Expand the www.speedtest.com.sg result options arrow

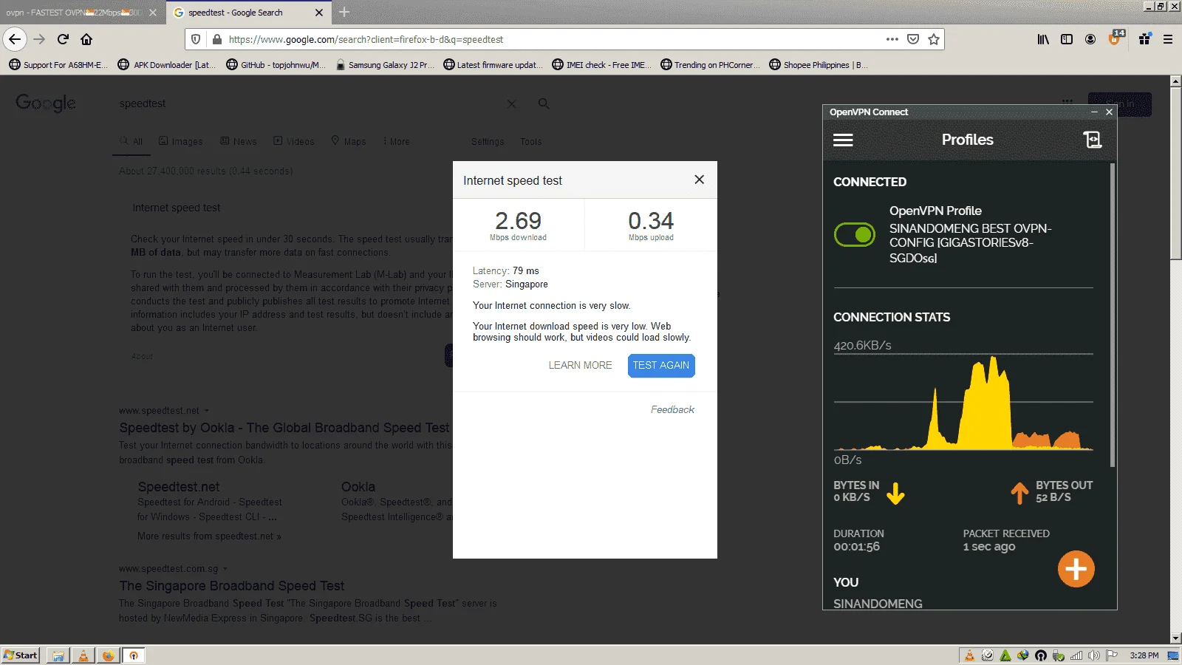pyautogui.click(x=225, y=569)
